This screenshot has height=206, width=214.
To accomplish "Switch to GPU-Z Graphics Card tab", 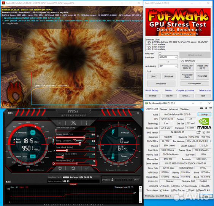I will pyautogui.click(x=152, y=109).
